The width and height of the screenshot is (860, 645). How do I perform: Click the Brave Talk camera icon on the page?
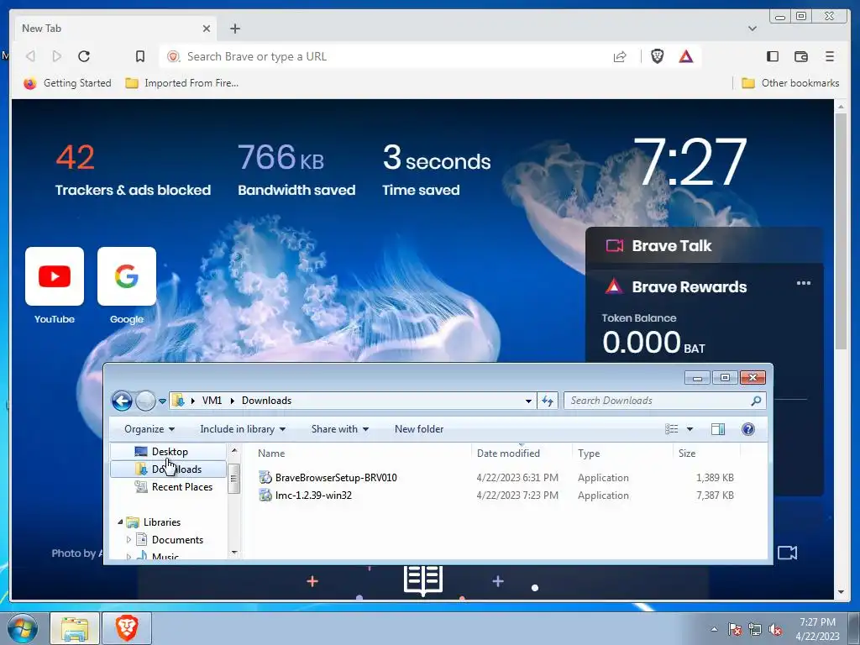click(x=787, y=553)
